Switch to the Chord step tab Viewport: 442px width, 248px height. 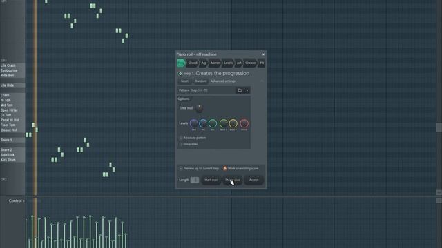click(192, 63)
